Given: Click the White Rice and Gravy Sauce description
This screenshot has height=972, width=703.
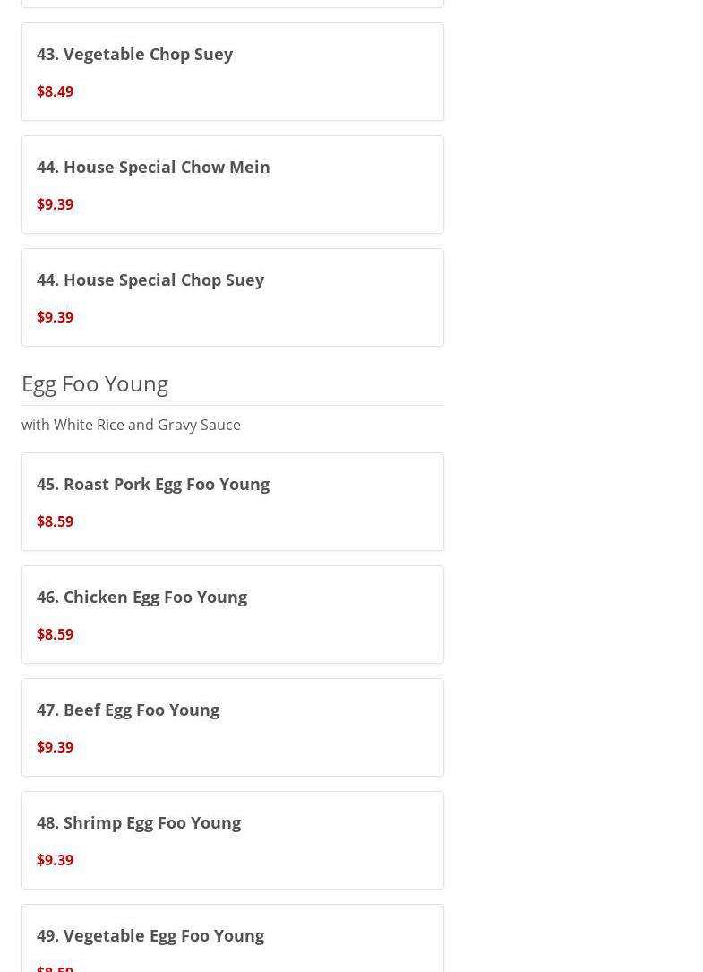Looking at the screenshot, I should pos(131,425).
